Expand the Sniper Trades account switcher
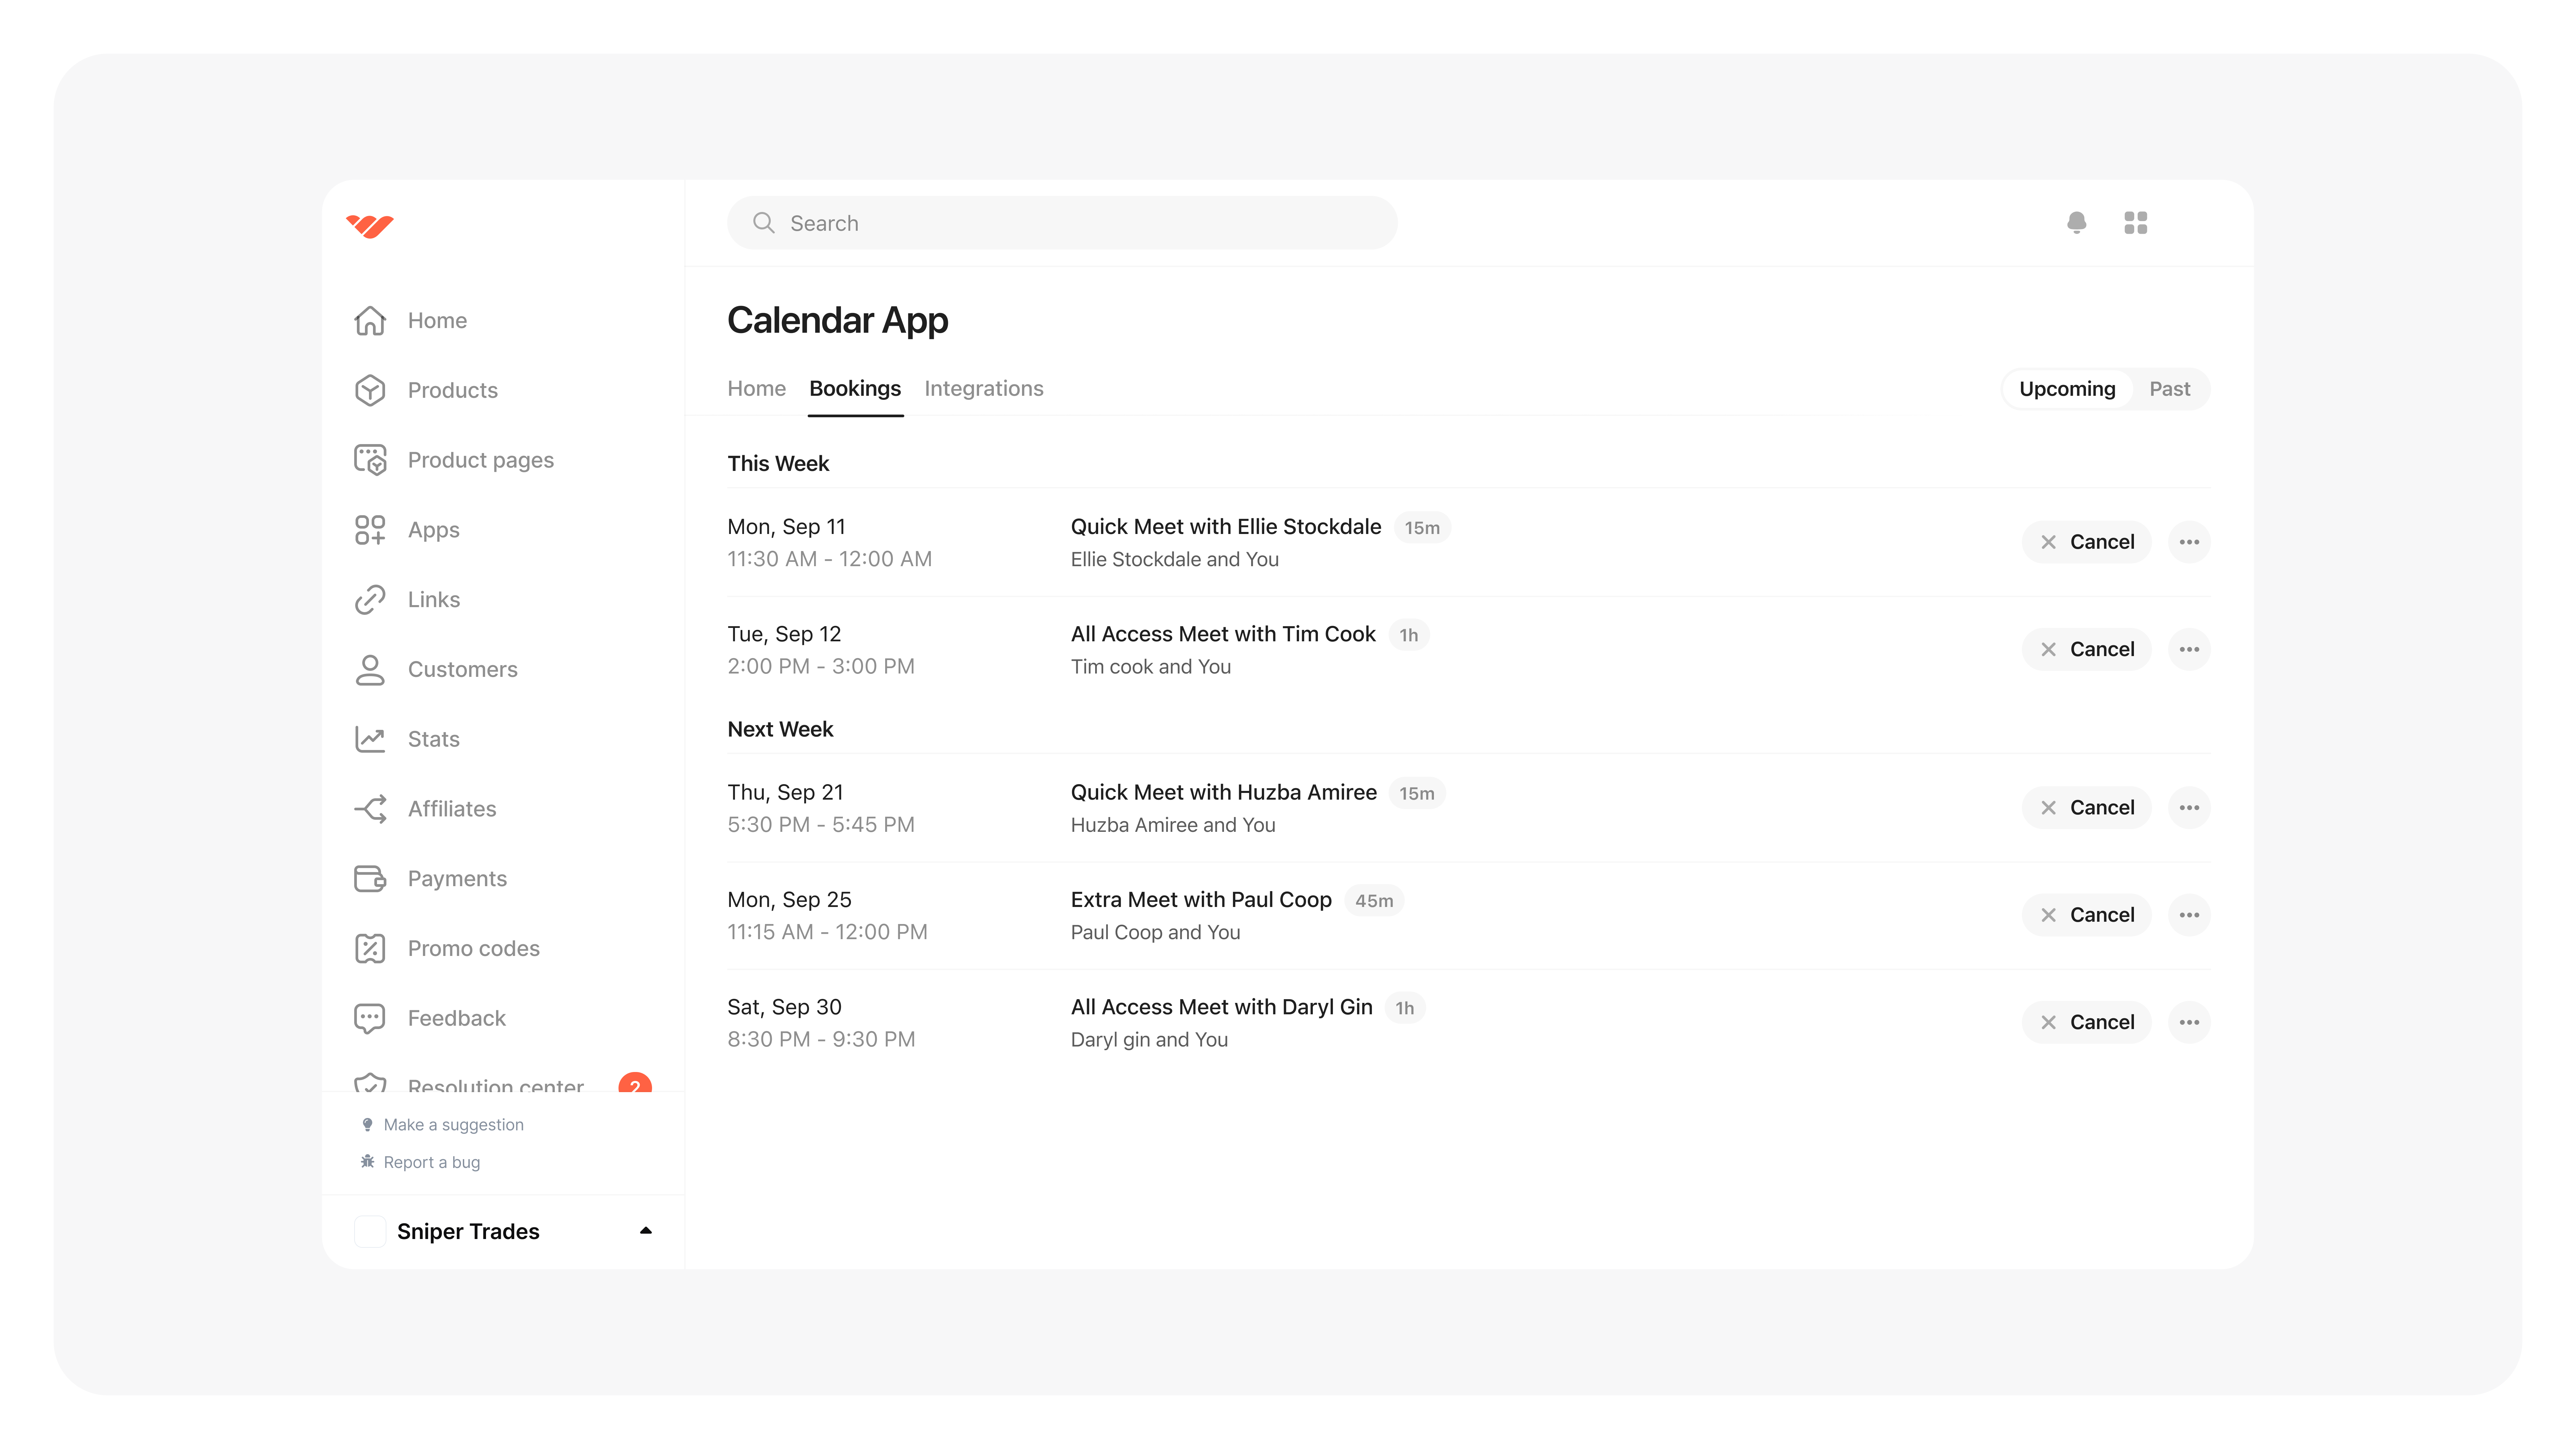This screenshot has height=1449, width=2576. pyautogui.click(x=645, y=1231)
